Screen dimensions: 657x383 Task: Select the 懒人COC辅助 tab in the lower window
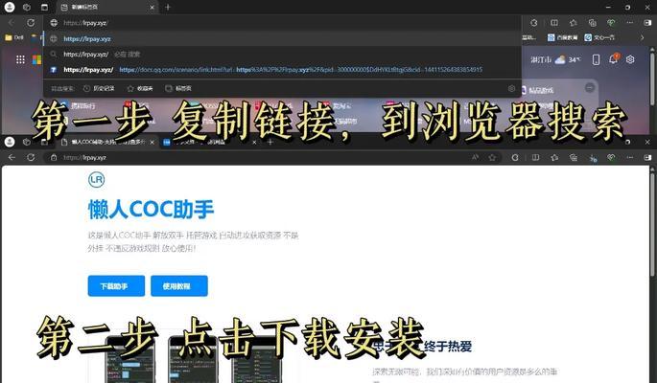pos(108,142)
